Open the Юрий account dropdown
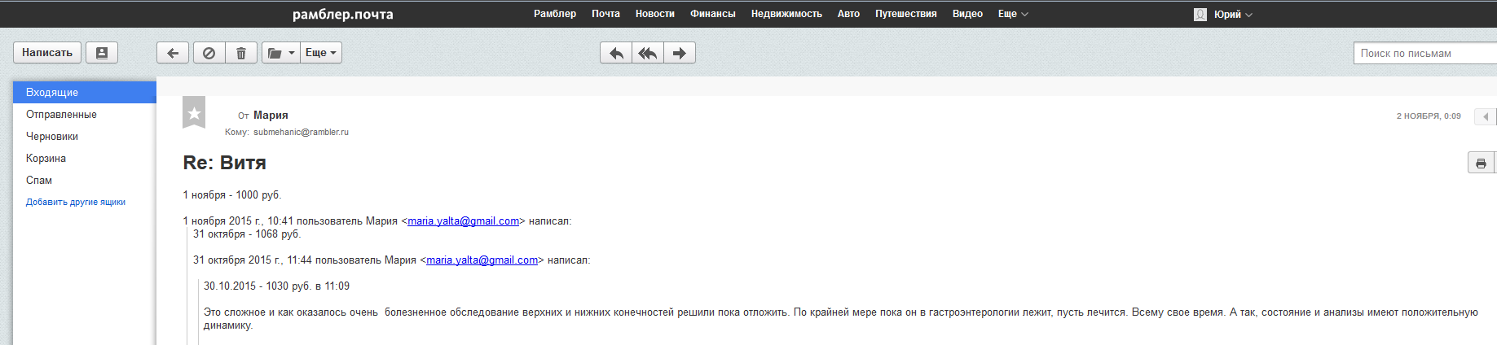 [x=1233, y=15]
